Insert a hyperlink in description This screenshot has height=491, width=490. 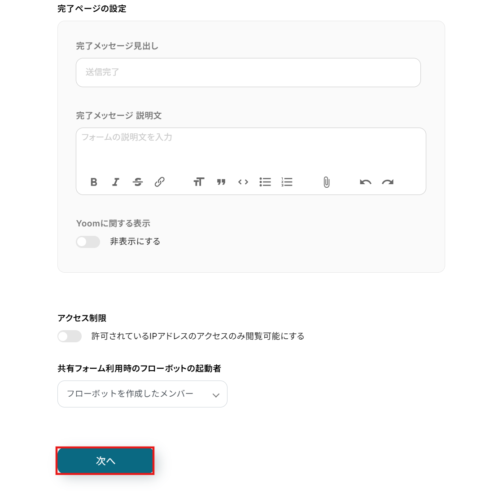[160, 182]
